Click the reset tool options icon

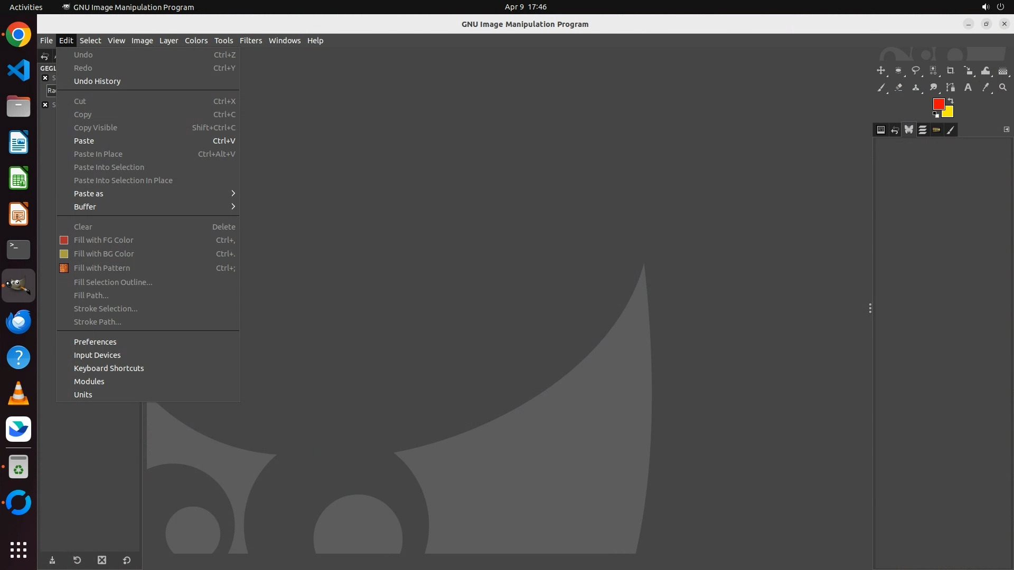pyautogui.click(x=127, y=560)
